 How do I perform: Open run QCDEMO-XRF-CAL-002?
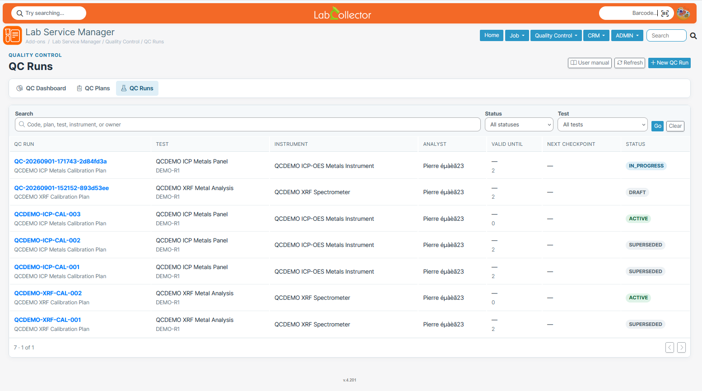48,293
